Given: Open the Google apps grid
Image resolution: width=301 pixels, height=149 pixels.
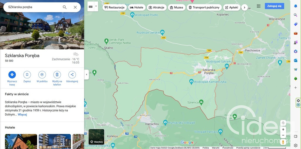Looking at the screenshot, I should click(x=259, y=6).
